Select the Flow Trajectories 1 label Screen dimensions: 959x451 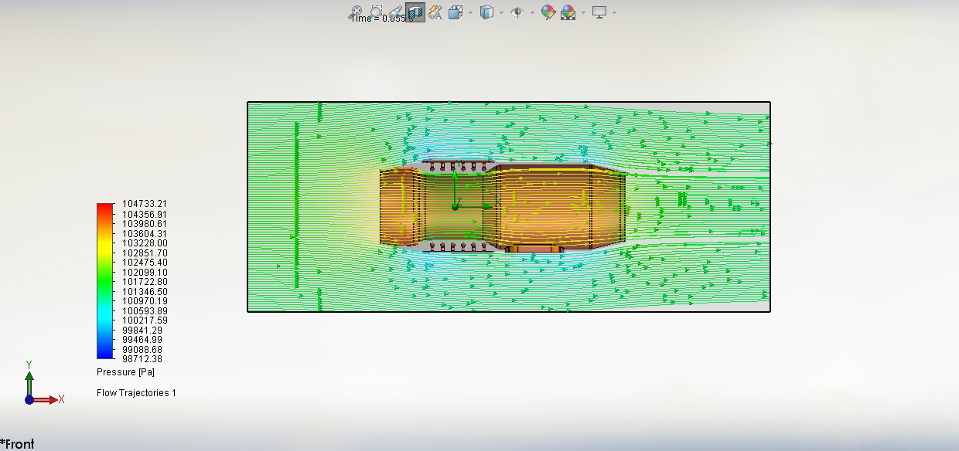coord(136,393)
